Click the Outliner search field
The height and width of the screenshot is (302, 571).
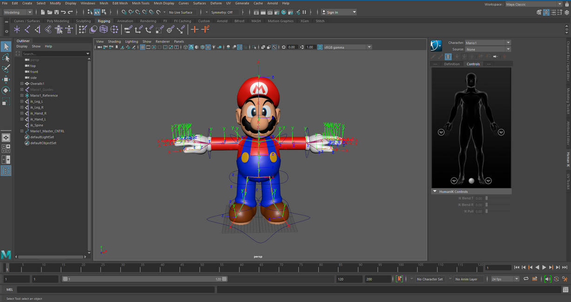coord(55,54)
